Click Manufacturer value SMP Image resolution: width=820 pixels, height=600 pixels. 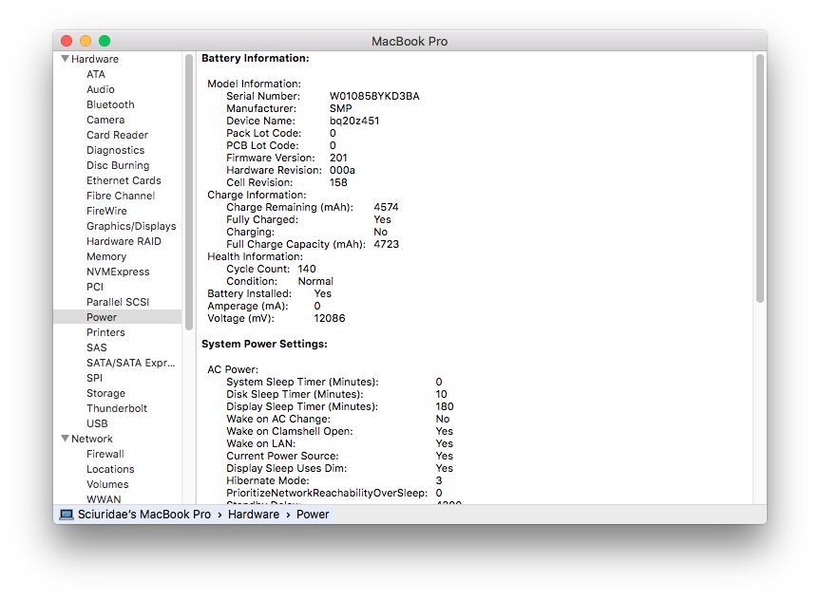(x=341, y=108)
